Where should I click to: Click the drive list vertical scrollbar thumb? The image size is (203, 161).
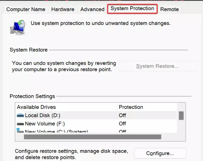pos(181,115)
